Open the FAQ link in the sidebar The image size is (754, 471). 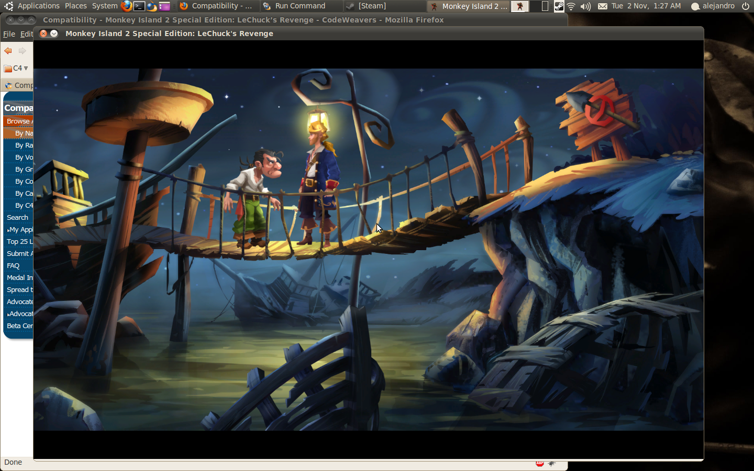tap(13, 265)
